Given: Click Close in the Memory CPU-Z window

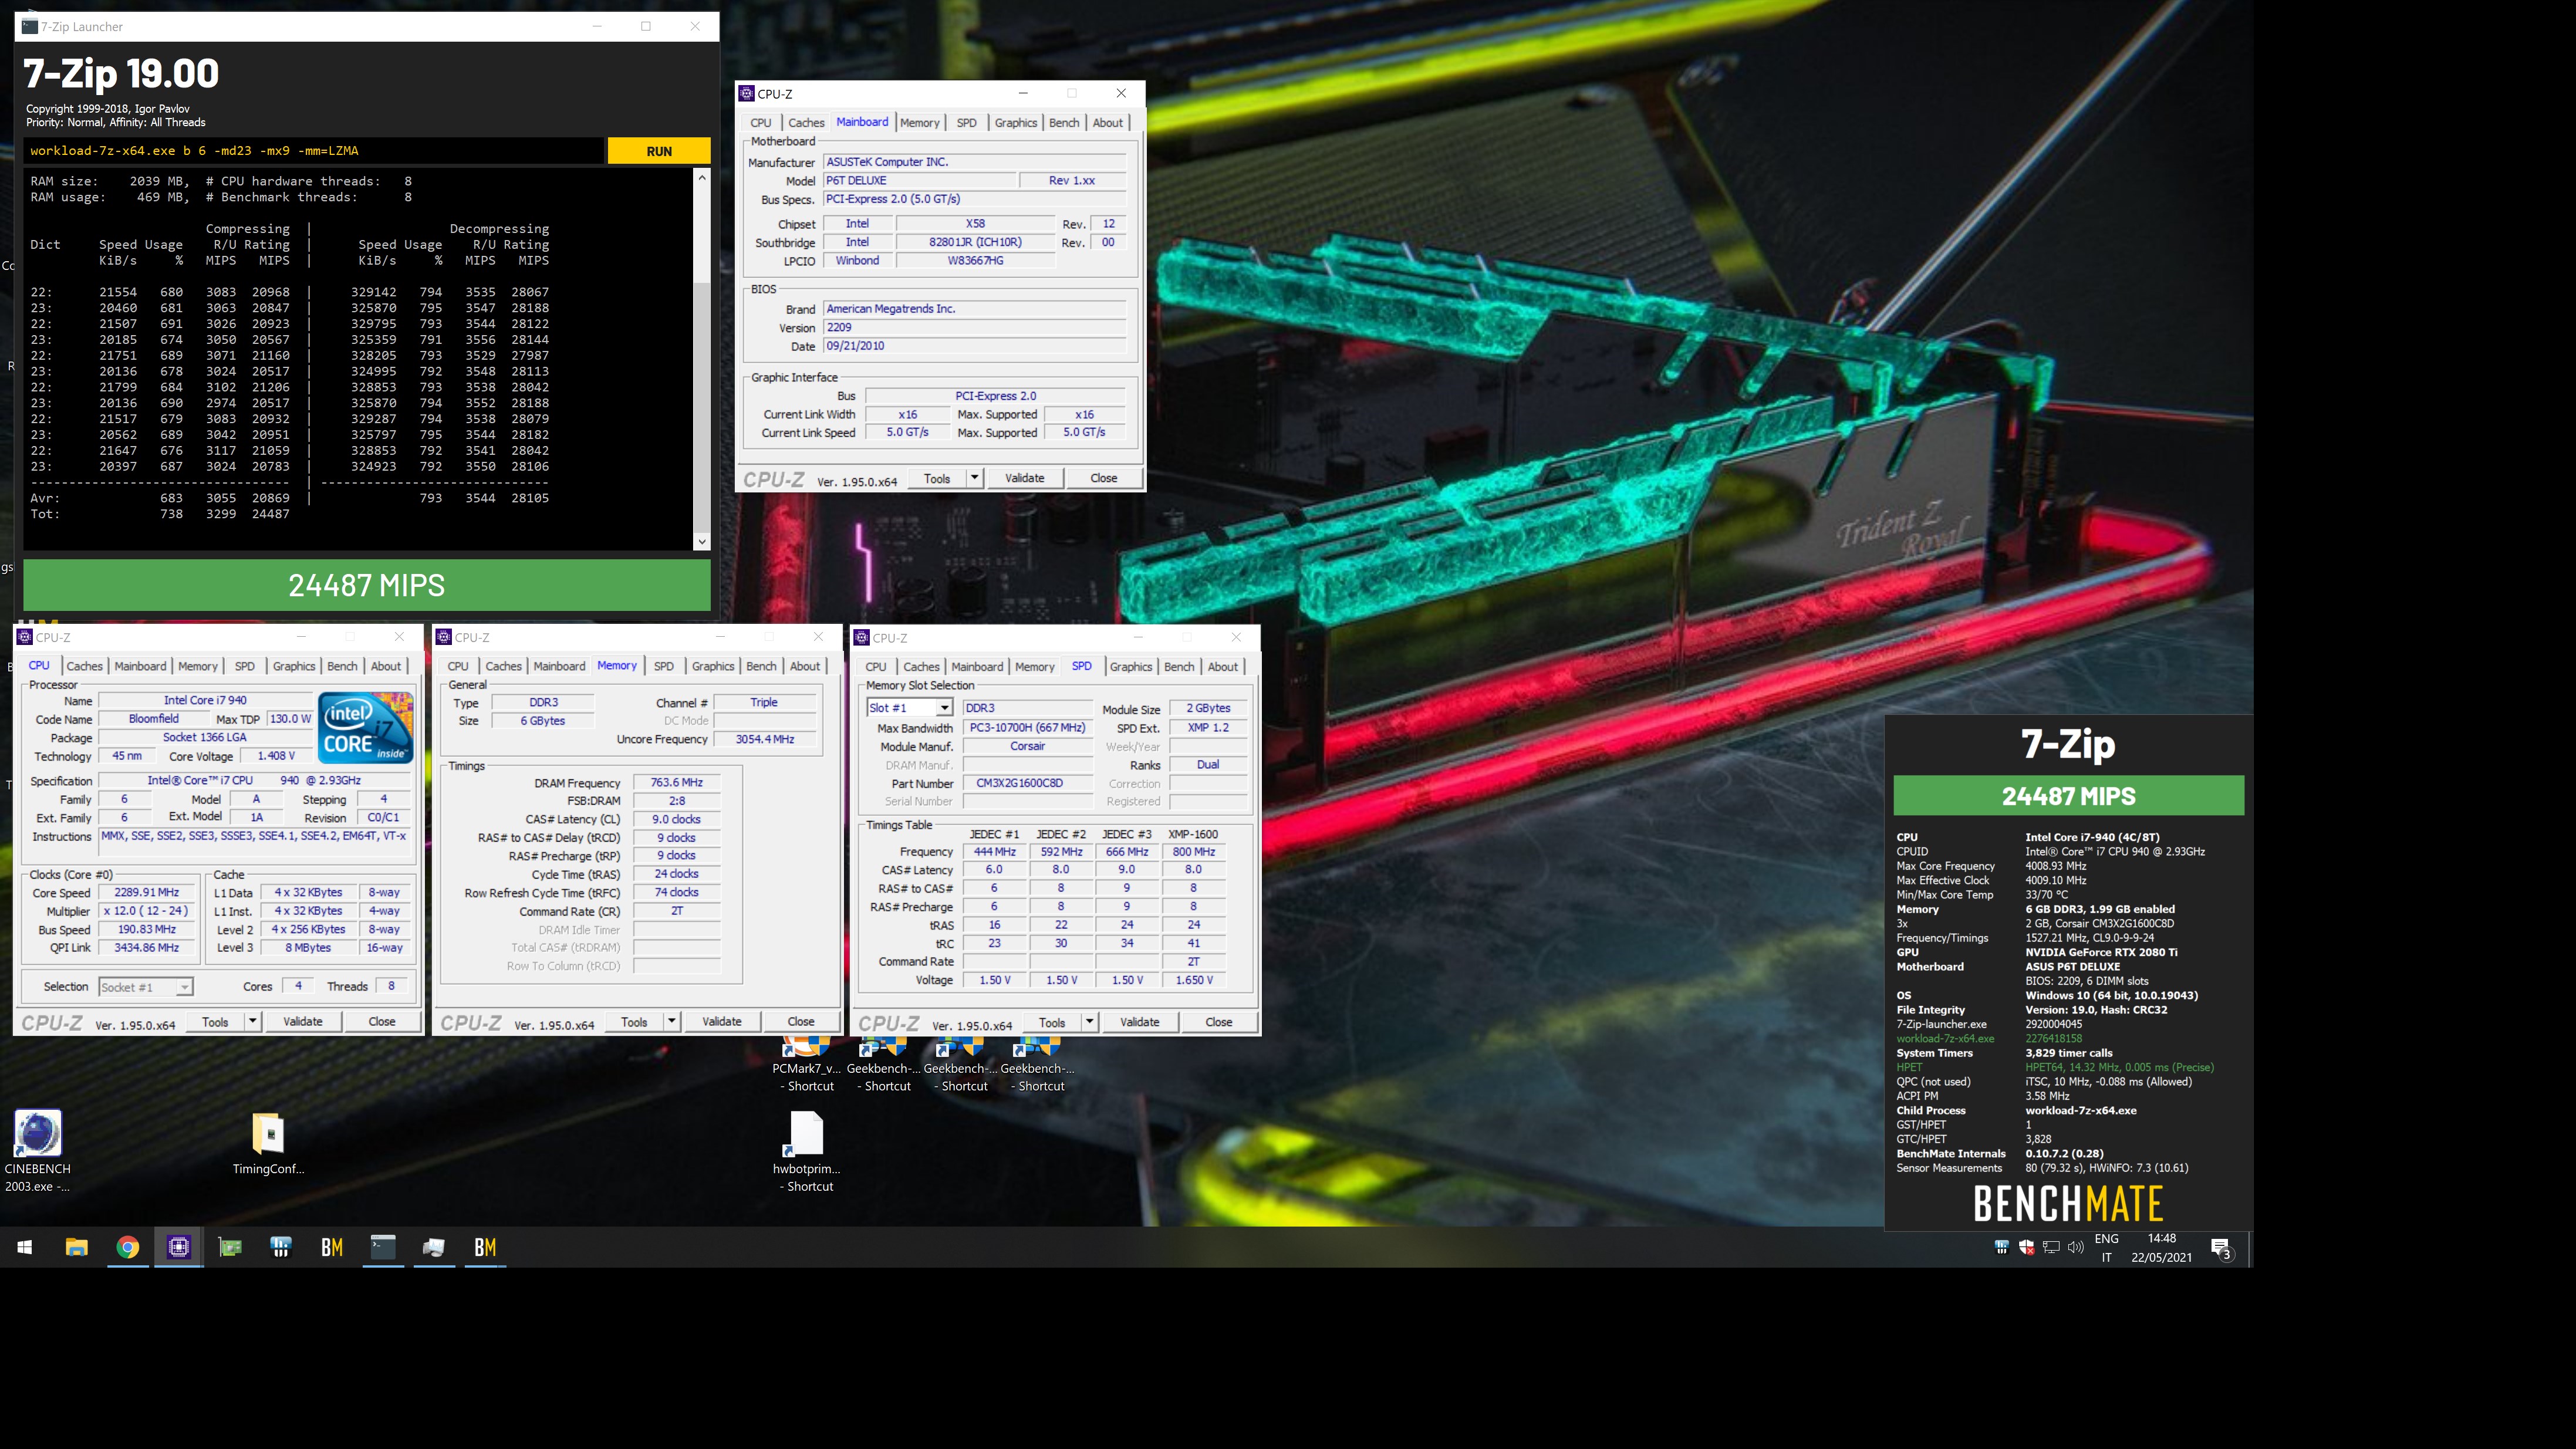Looking at the screenshot, I should point(801,1021).
